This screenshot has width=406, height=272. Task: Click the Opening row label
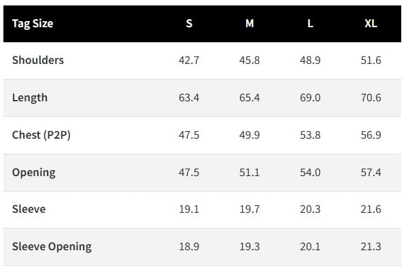33,173
